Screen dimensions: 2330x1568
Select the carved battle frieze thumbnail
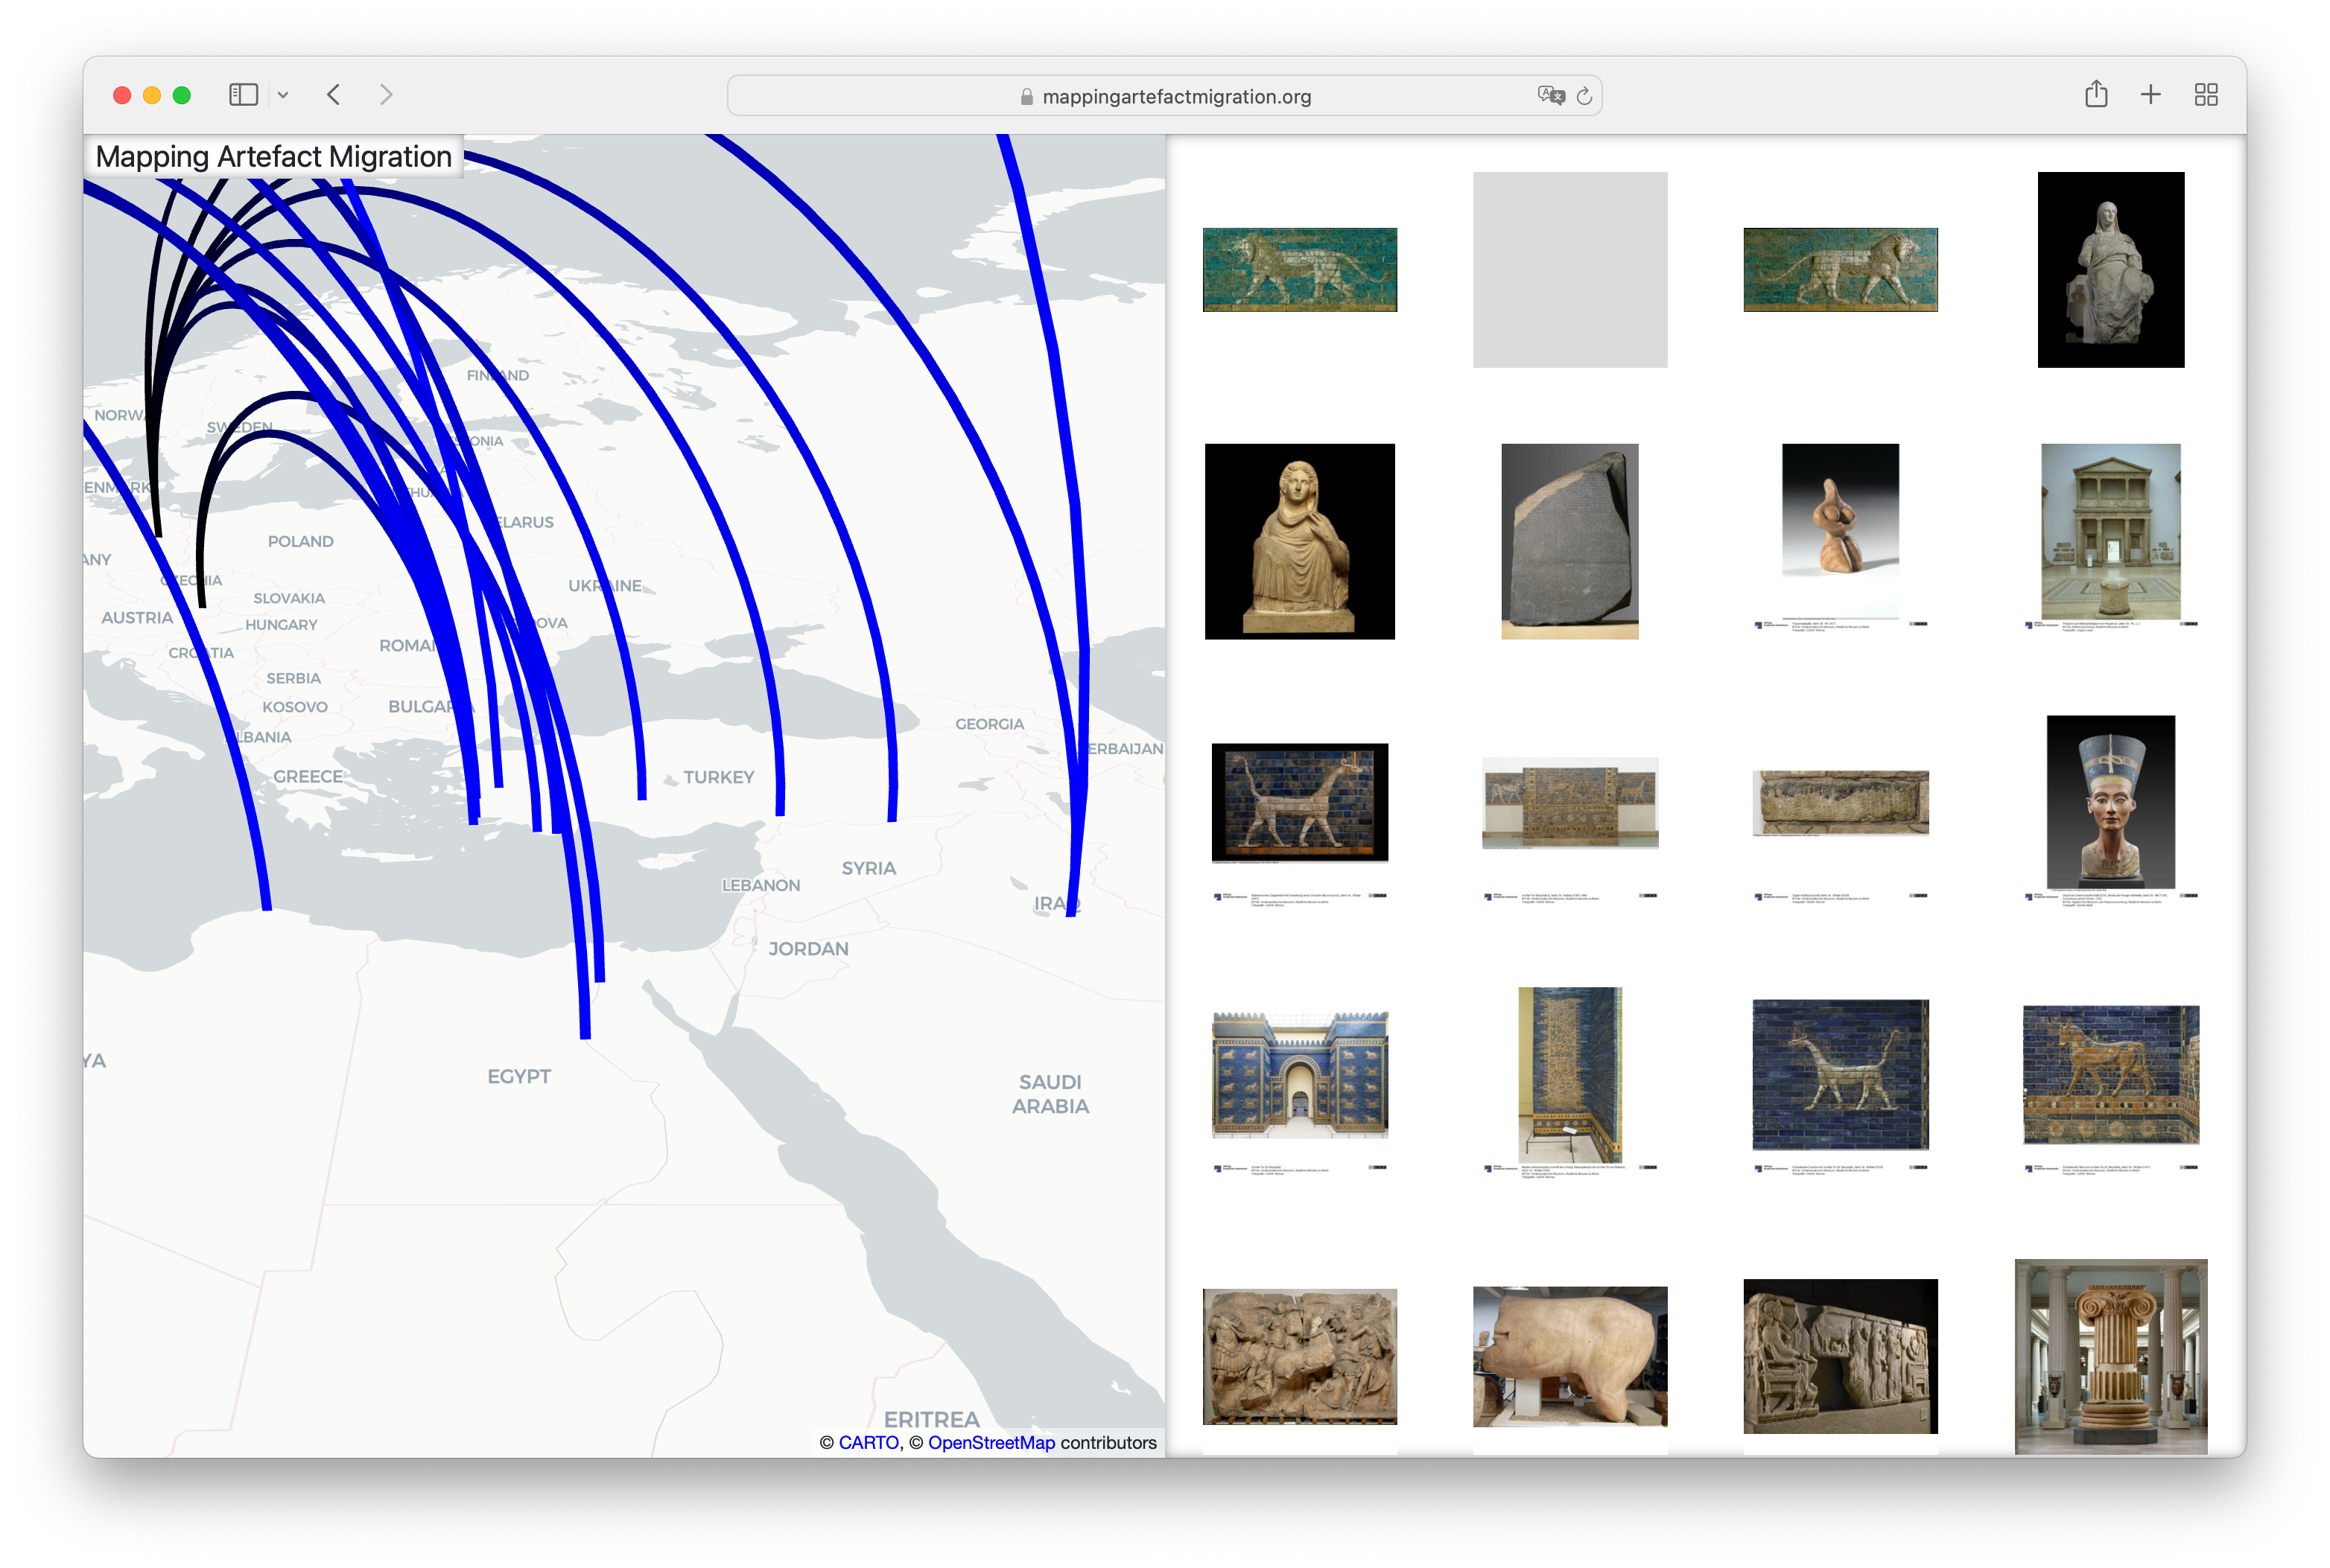click(x=1300, y=1357)
